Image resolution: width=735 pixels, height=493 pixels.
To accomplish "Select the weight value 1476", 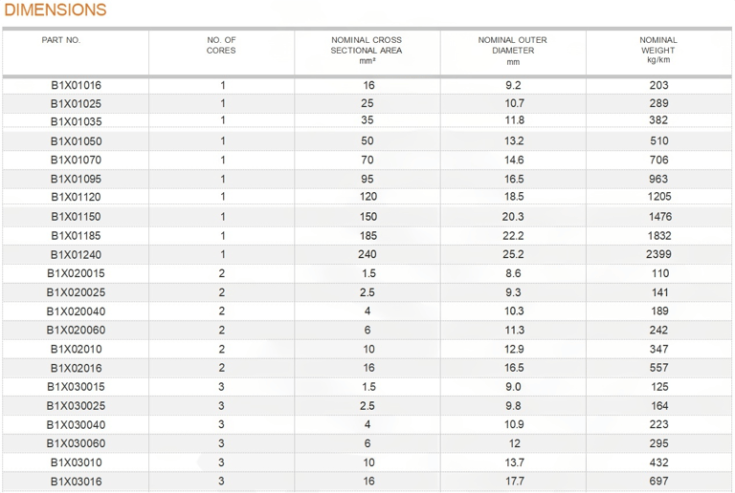I will coord(660,217).
